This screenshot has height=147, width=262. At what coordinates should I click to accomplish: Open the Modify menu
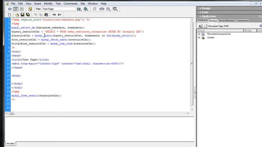tap(48, 4)
